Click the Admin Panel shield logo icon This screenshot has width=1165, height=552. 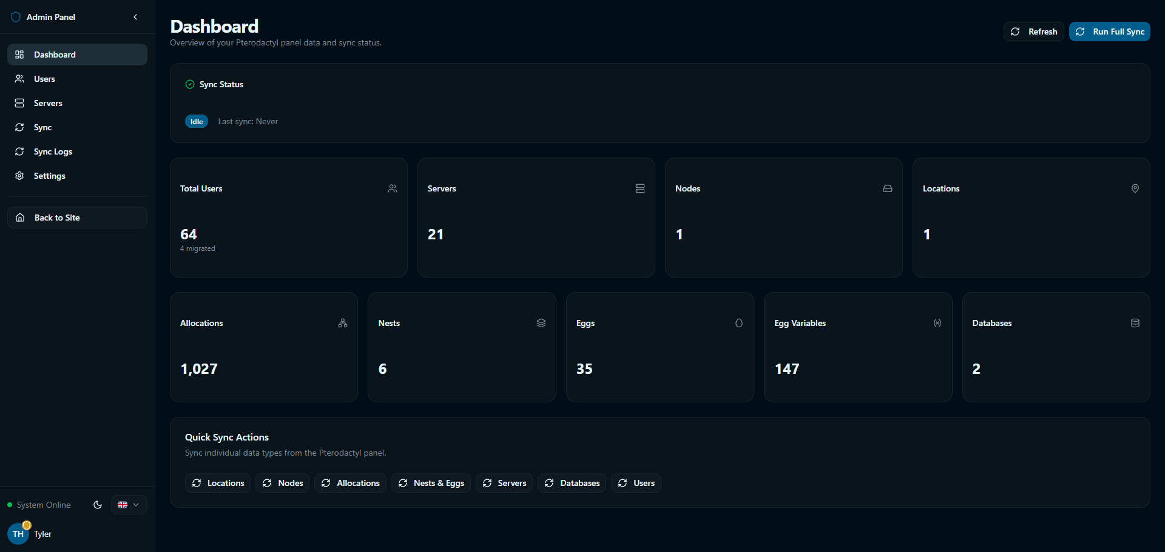tap(16, 17)
